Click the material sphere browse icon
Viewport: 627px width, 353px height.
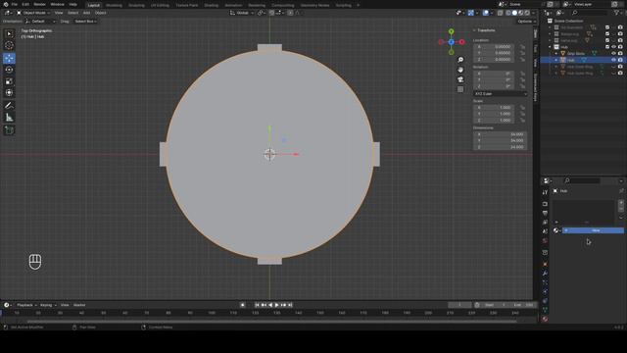click(556, 230)
